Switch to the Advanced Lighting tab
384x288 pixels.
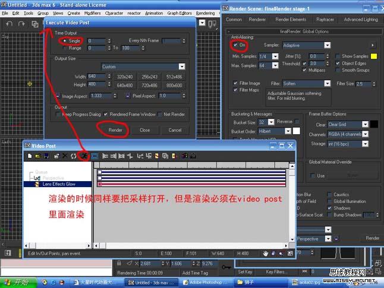pos(361,20)
